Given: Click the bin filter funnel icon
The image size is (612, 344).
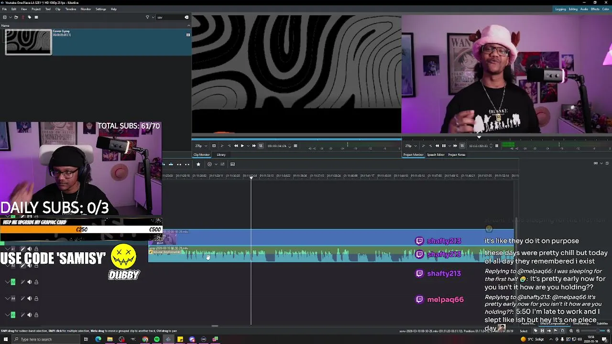Looking at the screenshot, I should (x=147, y=17).
